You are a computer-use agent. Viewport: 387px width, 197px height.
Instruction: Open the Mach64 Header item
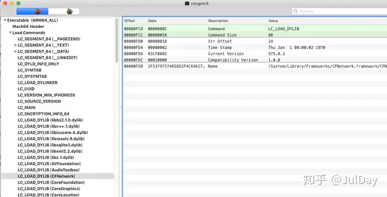click(x=28, y=26)
